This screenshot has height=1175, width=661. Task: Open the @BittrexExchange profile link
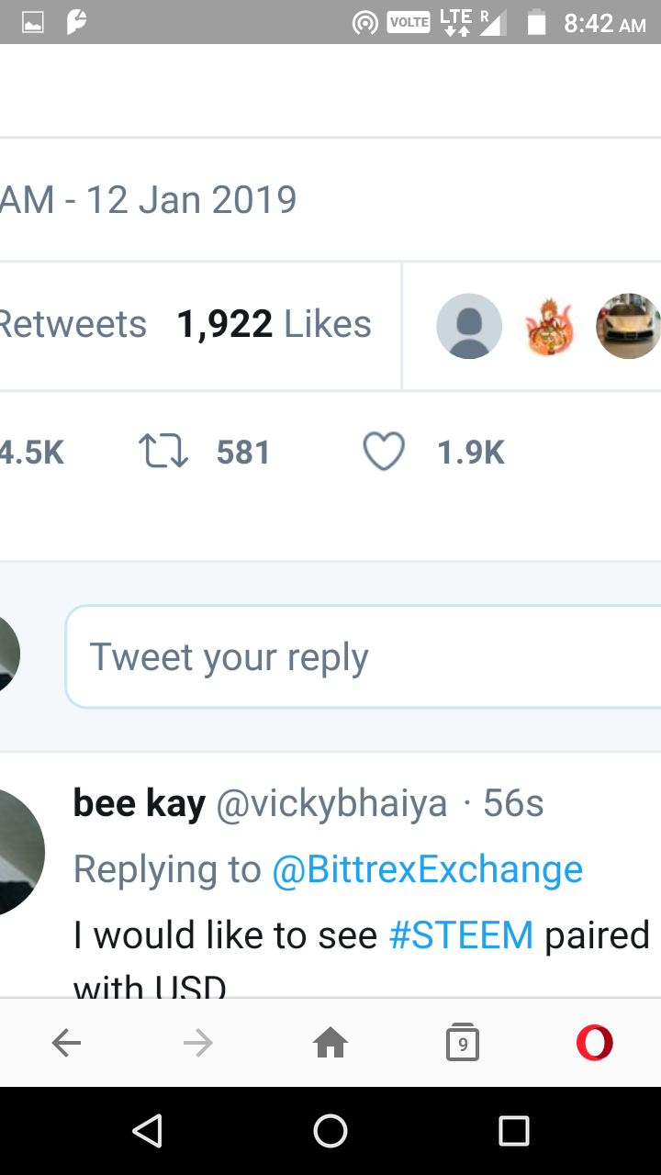pos(427,869)
